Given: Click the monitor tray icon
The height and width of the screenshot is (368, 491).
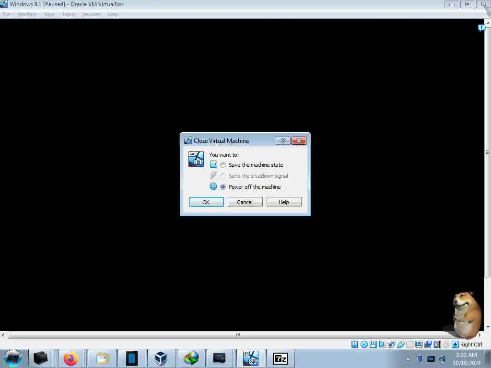Looking at the screenshot, I should pyautogui.click(x=431, y=359).
